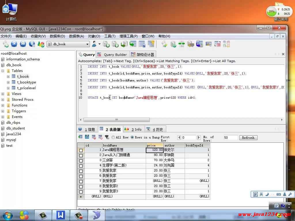This screenshot has width=295, height=221.
Task: Click the execute query play icon
Action: coord(14,44)
